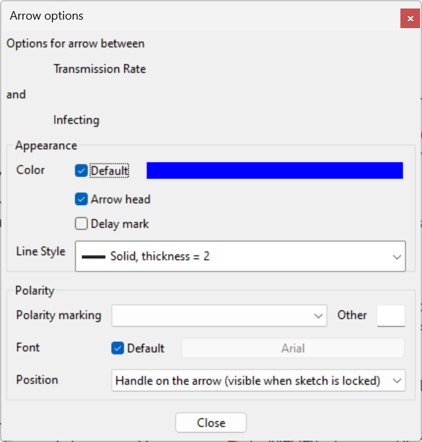Click the Other polarity input box
Viewport: 422px width, 442px height.
coord(391,315)
